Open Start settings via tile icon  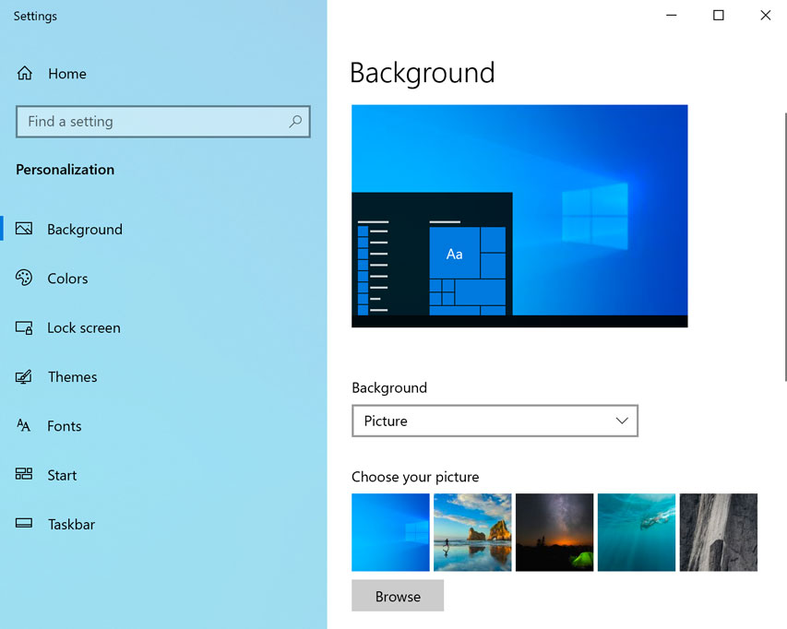pos(26,474)
